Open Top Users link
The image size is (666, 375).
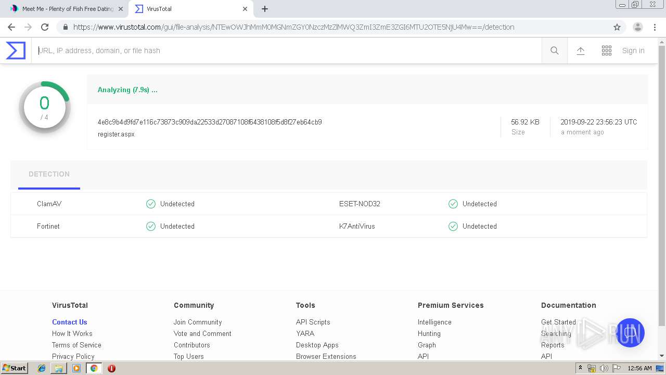[188, 356]
